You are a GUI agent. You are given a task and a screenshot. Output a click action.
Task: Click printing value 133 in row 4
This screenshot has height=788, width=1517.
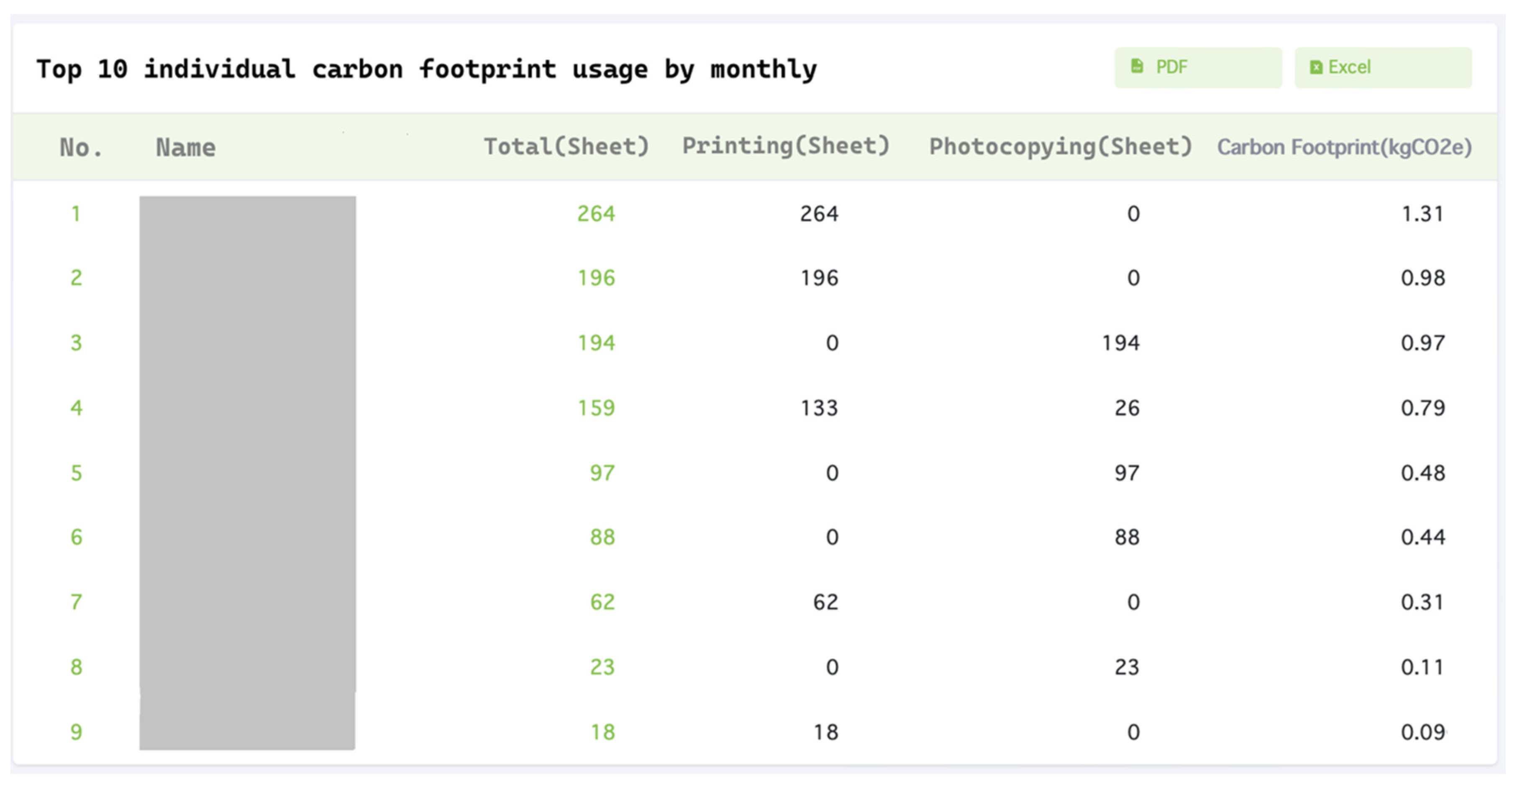point(819,407)
